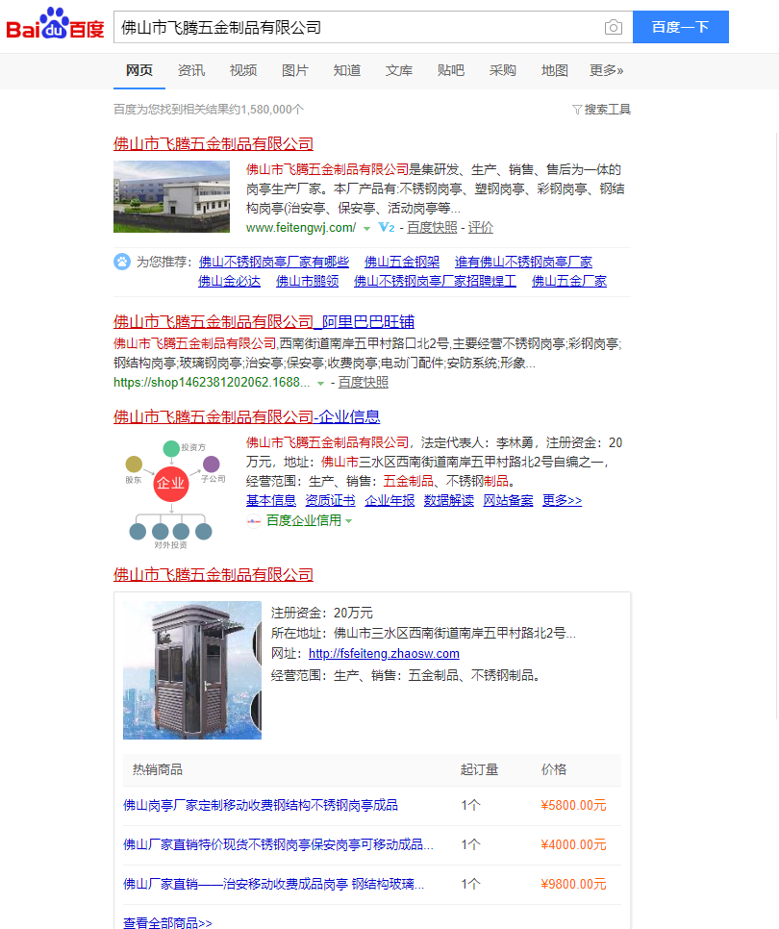This screenshot has width=779, height=929.
Task: Click 评价 link
Action: 481,228
